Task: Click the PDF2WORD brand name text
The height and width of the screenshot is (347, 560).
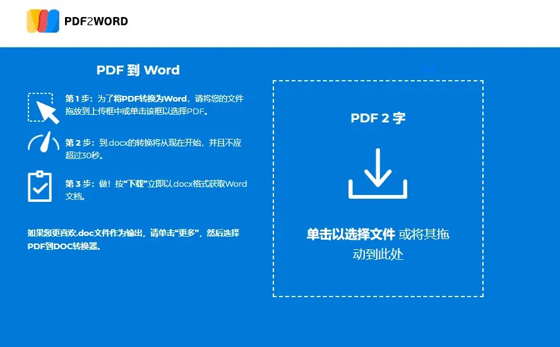Action: tap(96, 21)
